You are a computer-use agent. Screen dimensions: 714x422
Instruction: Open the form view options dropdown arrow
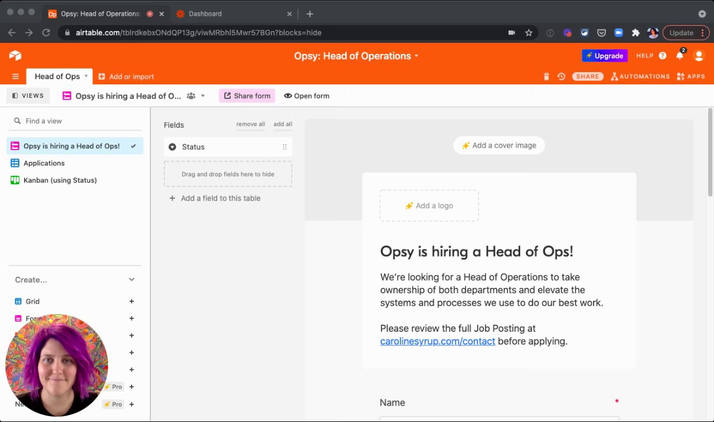click(x=203, y=96)
